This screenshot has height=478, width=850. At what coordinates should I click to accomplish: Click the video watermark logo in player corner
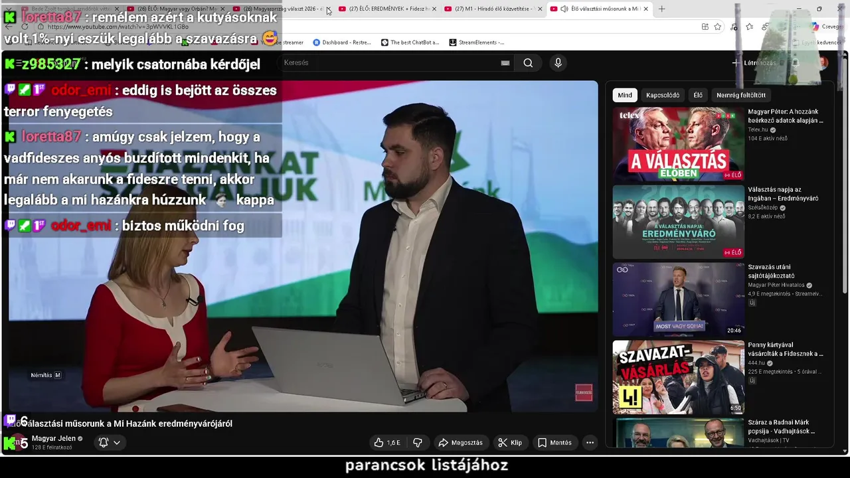point(583,392)
